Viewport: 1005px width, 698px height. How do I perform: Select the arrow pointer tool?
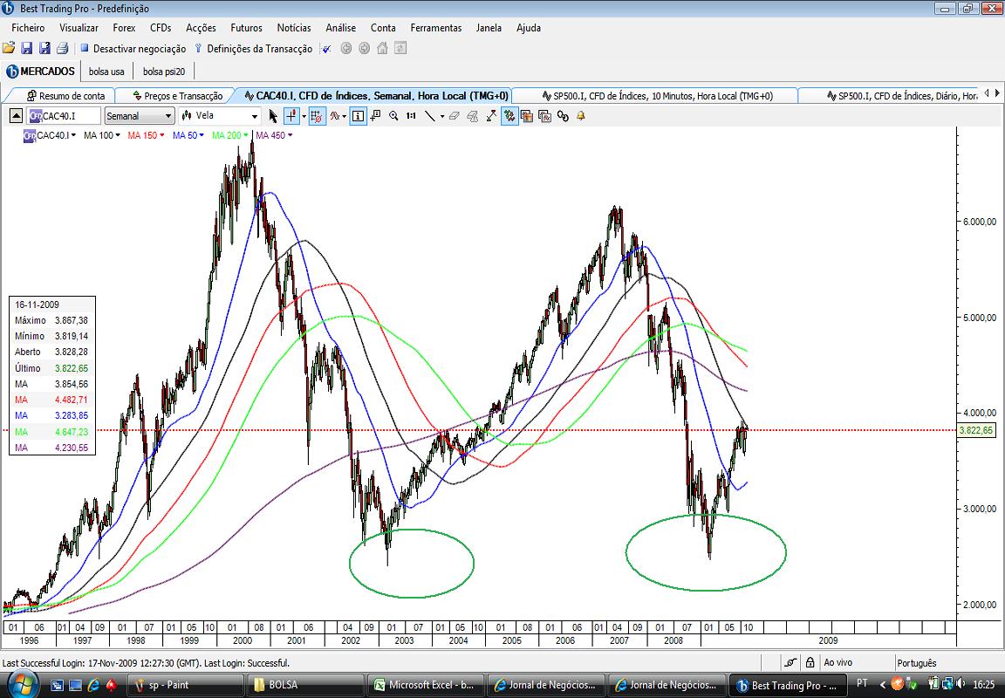tap(273, 116)
